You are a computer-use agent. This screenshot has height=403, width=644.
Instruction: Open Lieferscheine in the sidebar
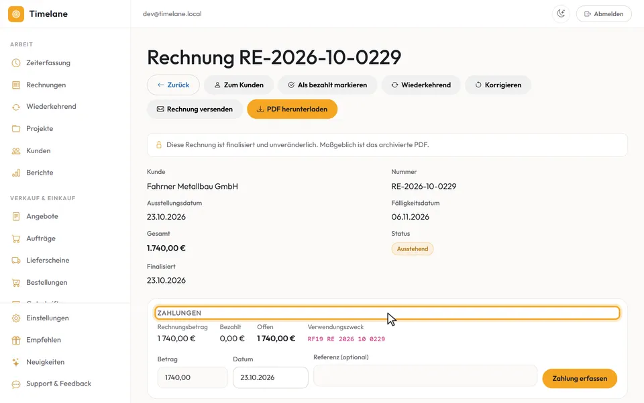[48, 261]
